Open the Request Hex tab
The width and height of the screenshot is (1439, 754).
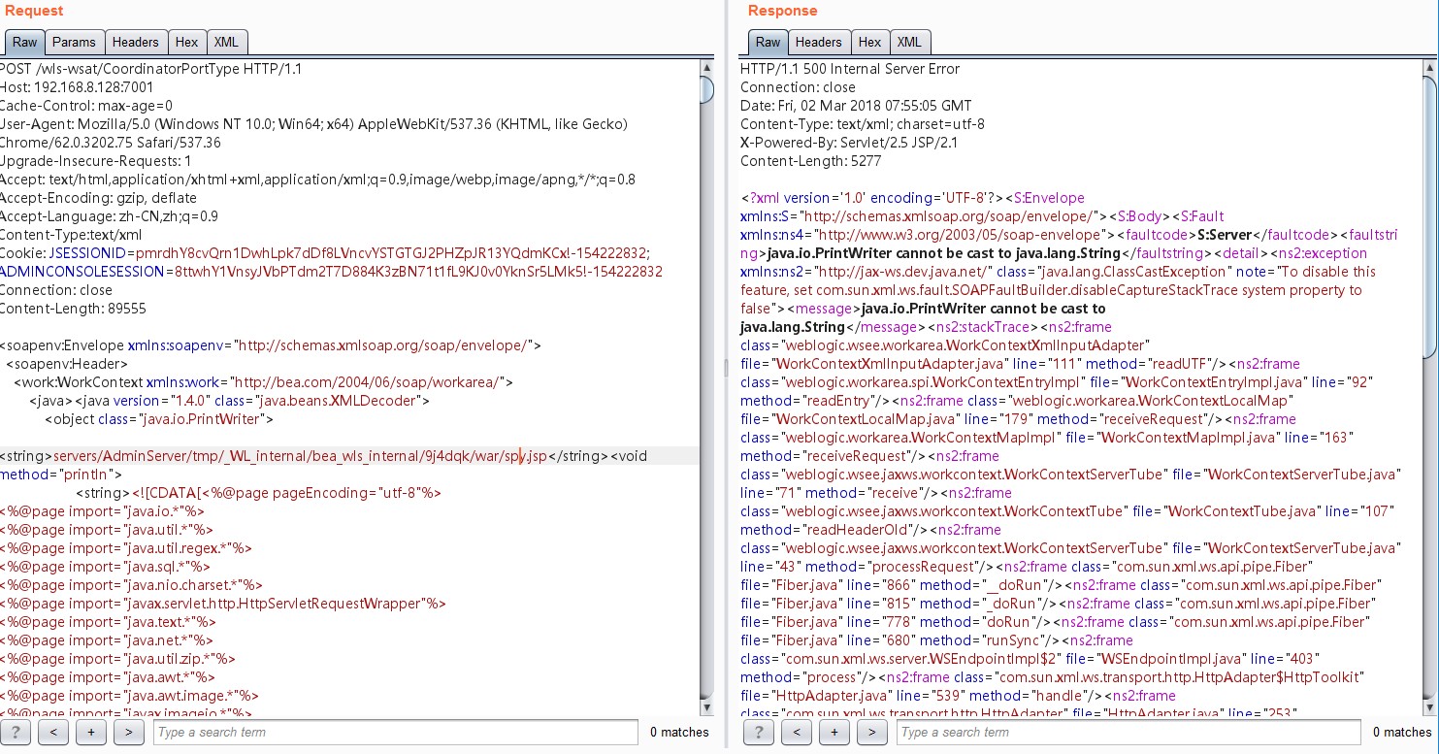click(x=186, y=42)
